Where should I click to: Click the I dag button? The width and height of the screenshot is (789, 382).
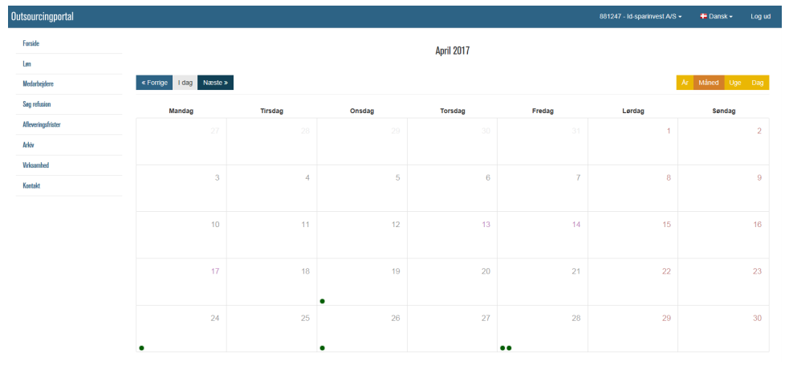(185, 83)
